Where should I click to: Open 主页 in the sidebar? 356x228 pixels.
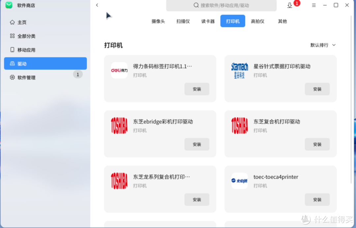45,22
